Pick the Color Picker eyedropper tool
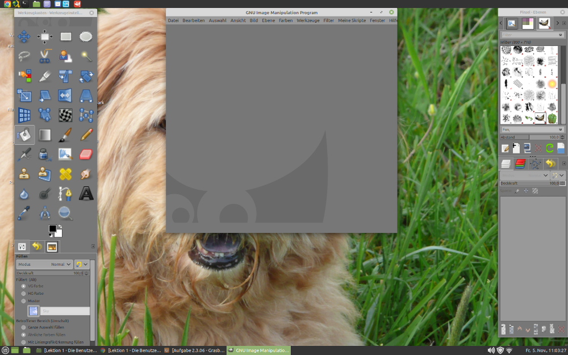Image resolution: width=568 pixels, height=355 pixels. (24, 214)
